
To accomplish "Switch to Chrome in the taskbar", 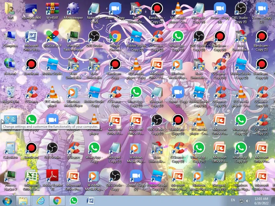I will (57, 201).
